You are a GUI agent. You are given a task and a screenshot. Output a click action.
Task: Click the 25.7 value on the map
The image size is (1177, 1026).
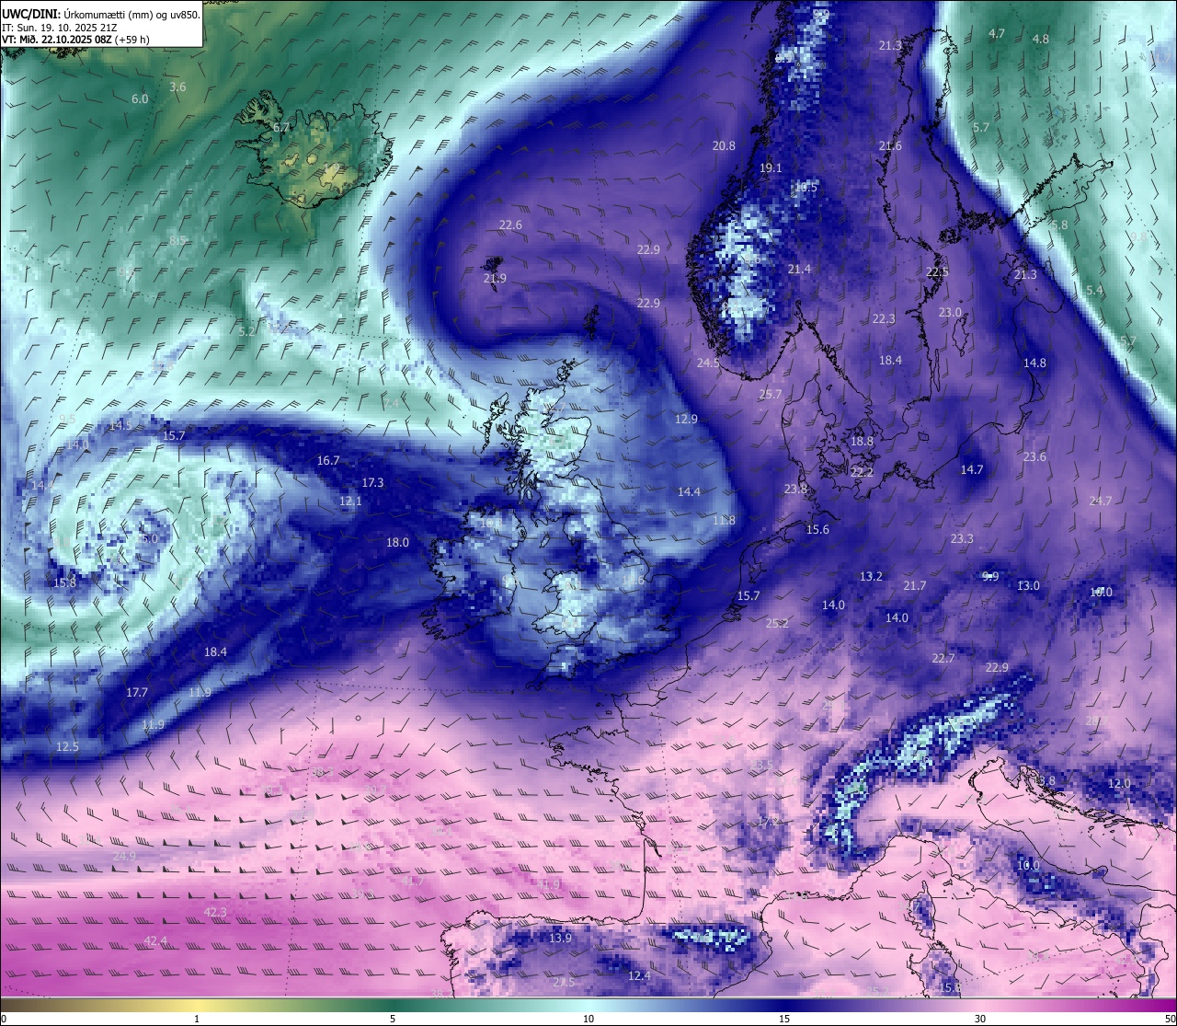770,395
